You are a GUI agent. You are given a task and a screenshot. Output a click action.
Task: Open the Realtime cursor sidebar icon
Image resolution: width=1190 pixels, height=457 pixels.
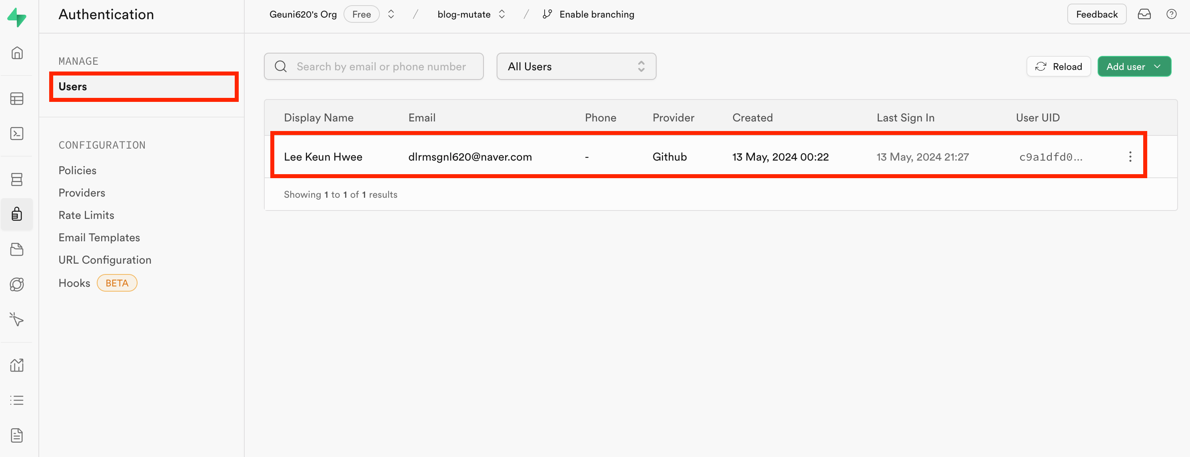[17, 319]
